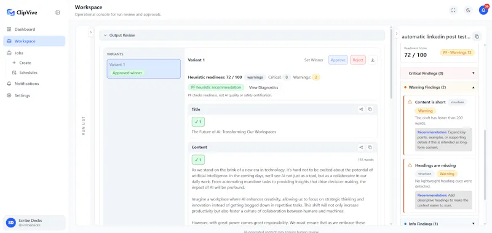The image size is (492, 233).
Task: Click structure tag on Content is short
Action: click(x=457, y=102)
